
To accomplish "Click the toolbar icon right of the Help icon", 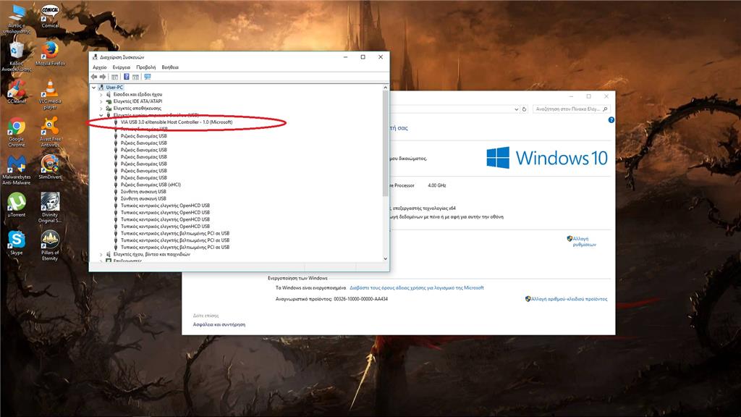I will click(135, 77).
